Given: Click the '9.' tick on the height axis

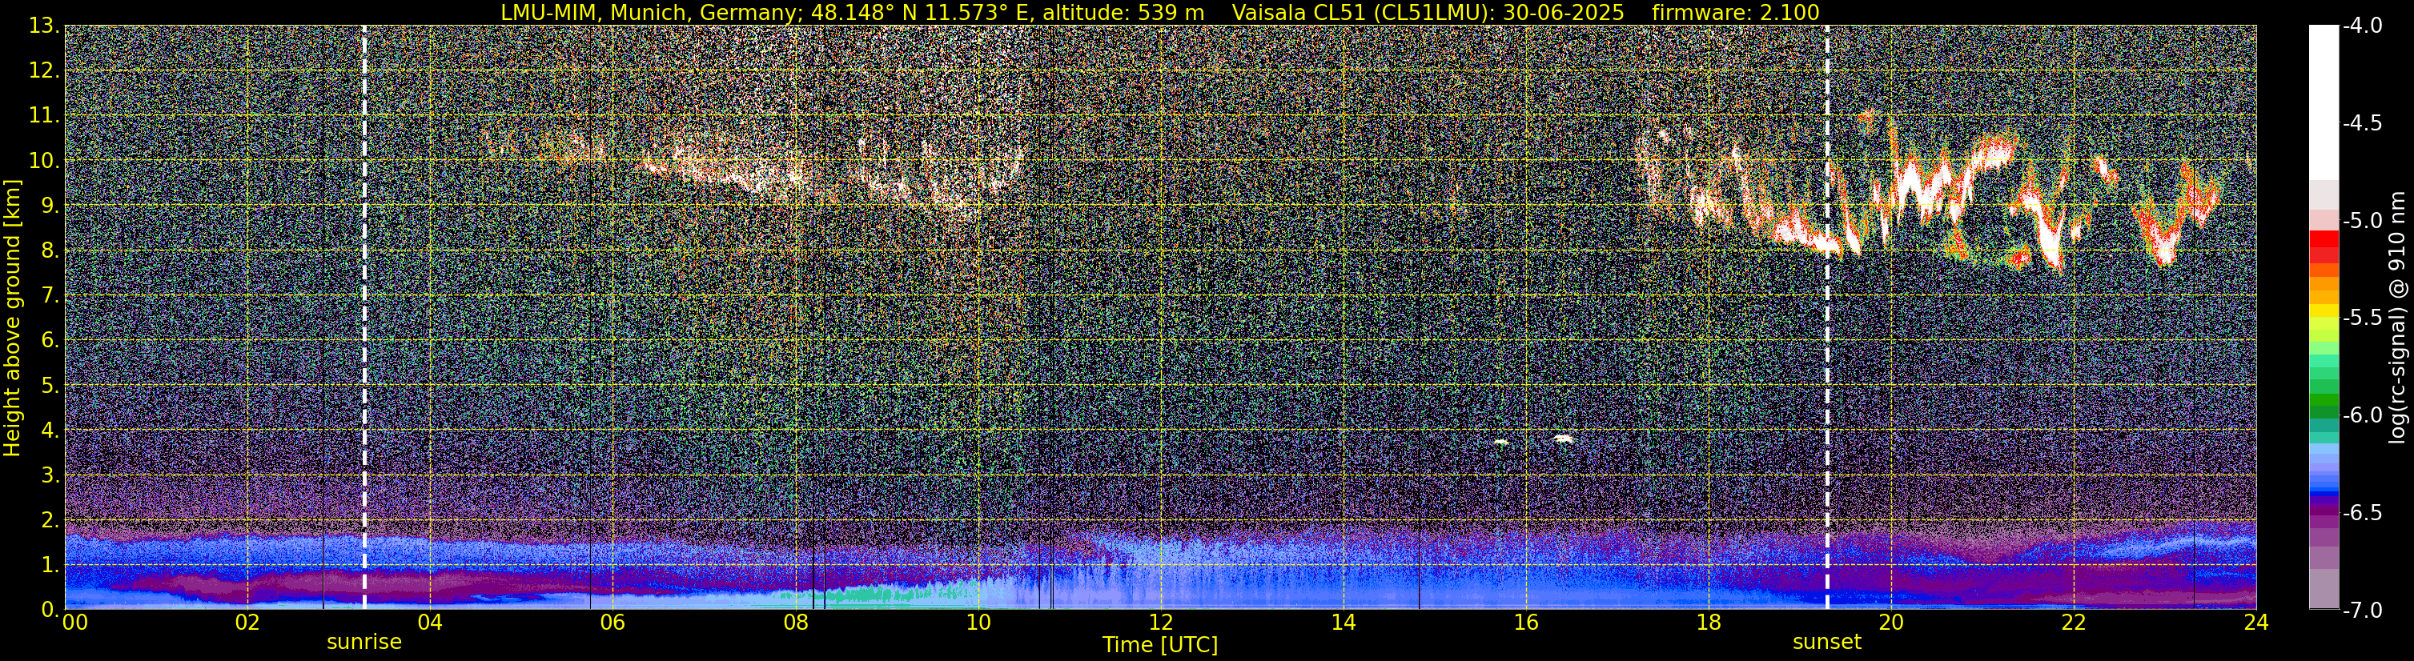Looking at the screenshot, I should (x=50, y=206).
